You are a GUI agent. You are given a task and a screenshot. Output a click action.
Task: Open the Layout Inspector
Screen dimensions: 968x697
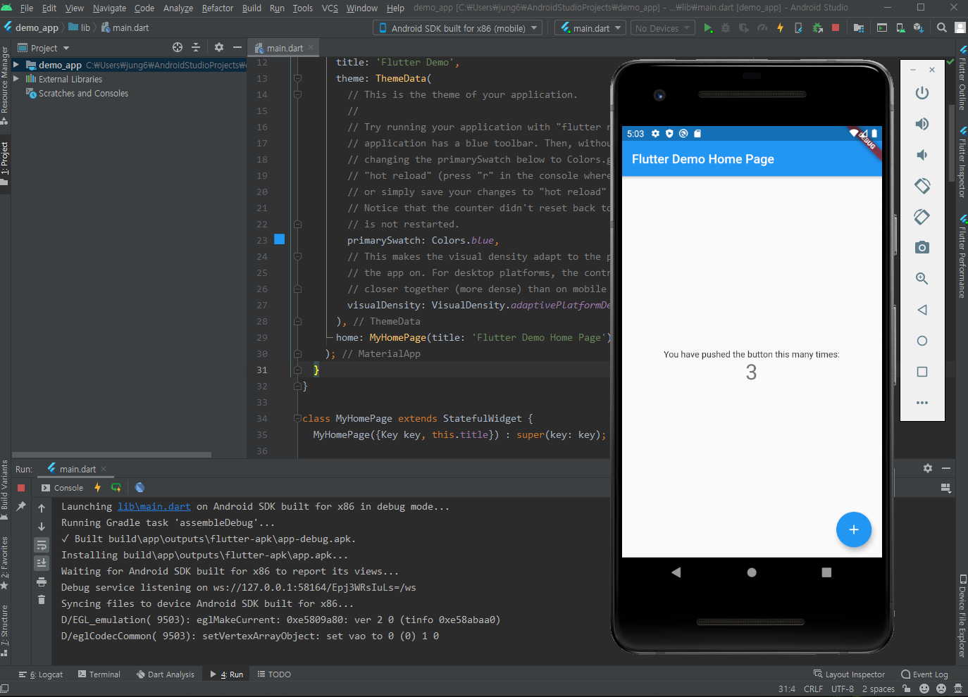click(849, 674)
